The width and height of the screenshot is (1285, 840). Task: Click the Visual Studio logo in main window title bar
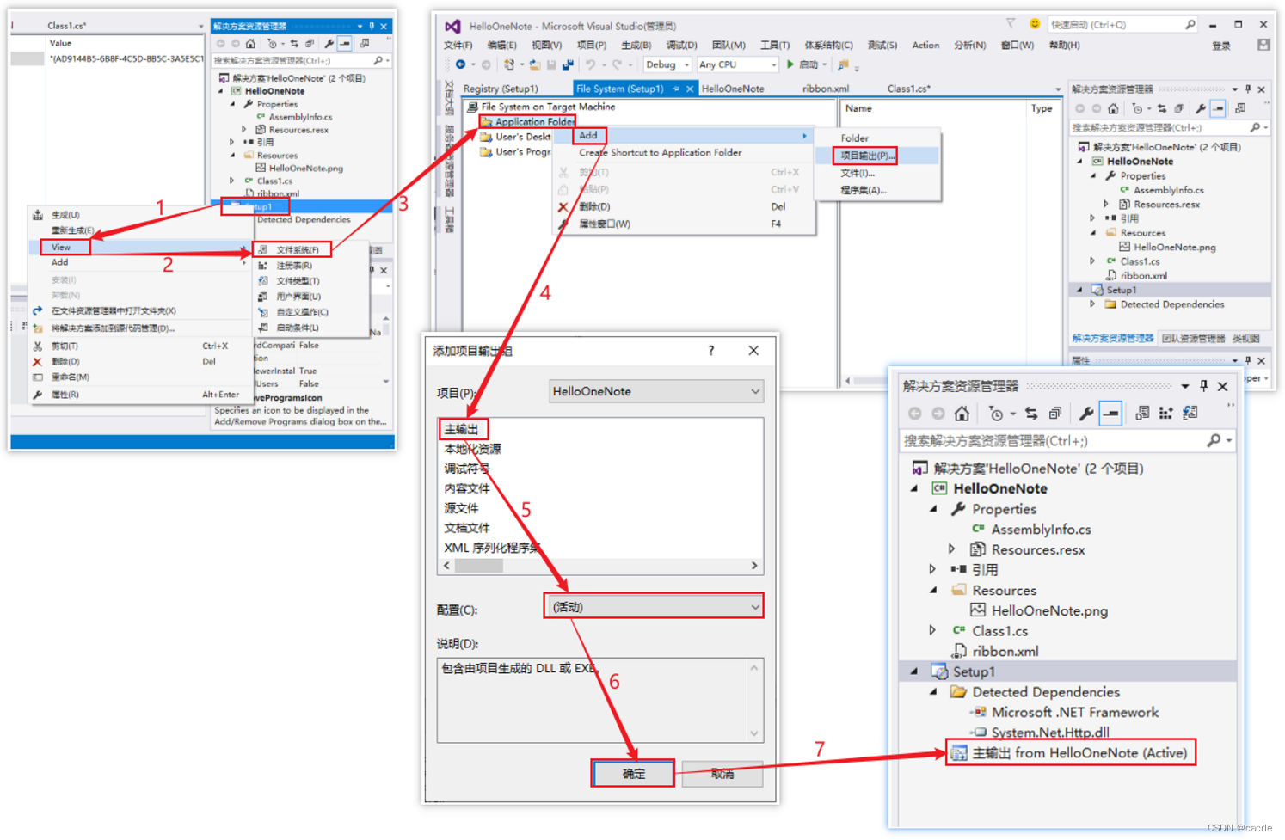tap(452, 26)
